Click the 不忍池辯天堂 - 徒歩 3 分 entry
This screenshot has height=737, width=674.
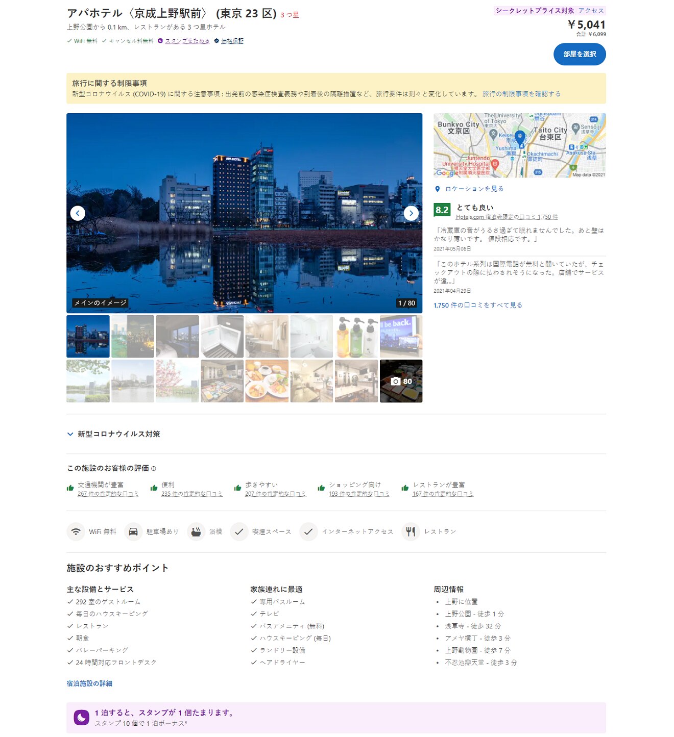click(x=481, y=663)
